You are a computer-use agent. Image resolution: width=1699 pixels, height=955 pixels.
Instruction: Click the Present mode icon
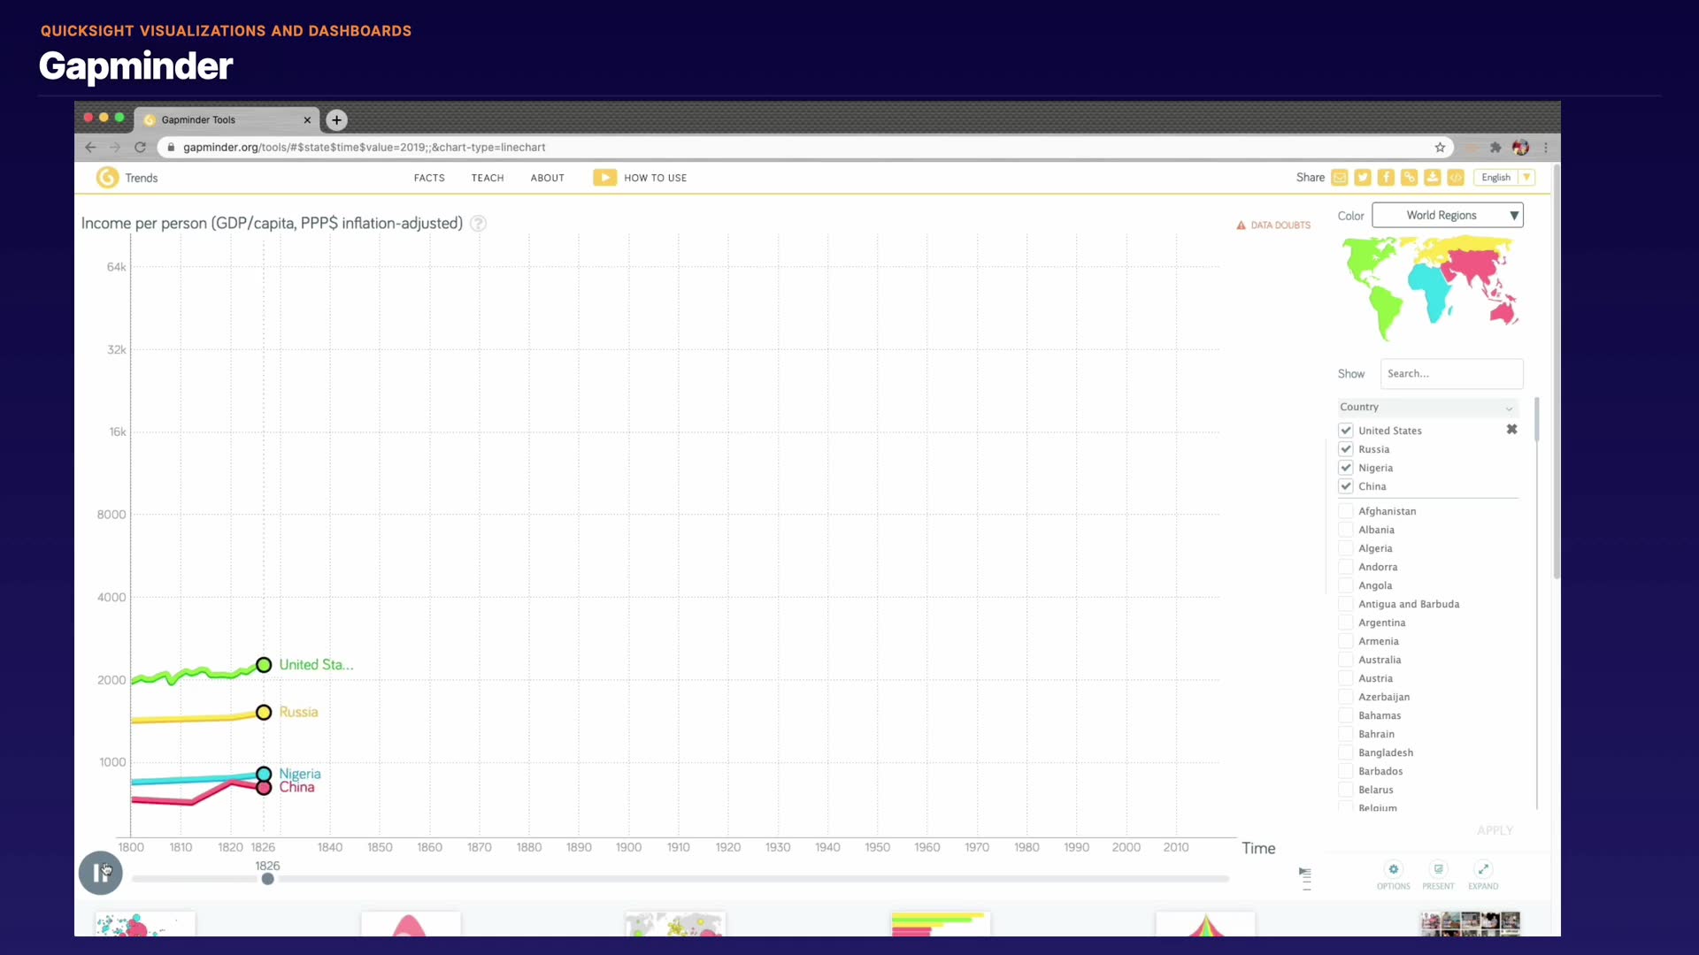[1438, 869]
